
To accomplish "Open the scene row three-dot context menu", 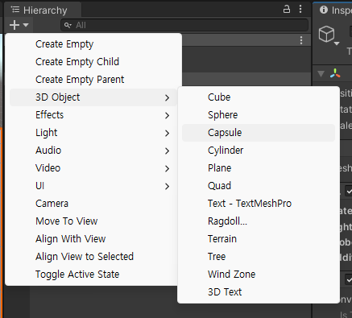I will tap(301, 40).
